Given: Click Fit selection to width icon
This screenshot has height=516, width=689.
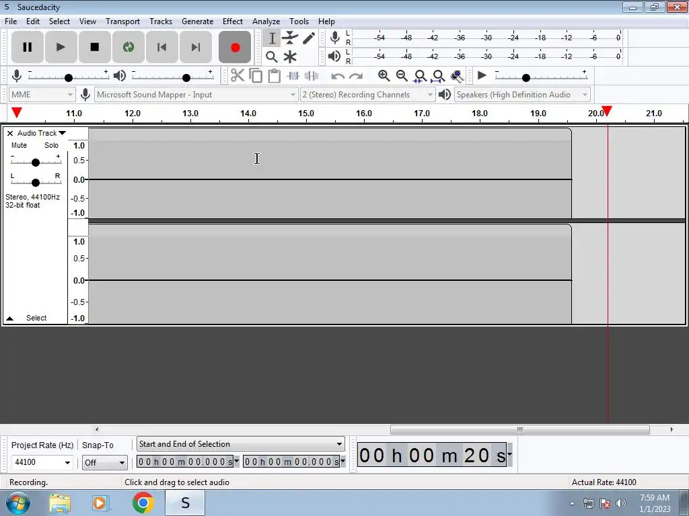Looking at the screenshot, I should pos(420,76).
